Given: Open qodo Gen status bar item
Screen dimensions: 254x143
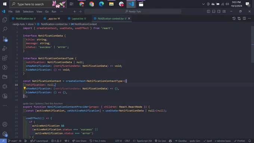Looking at the screenshot, I should pos(195,141).
